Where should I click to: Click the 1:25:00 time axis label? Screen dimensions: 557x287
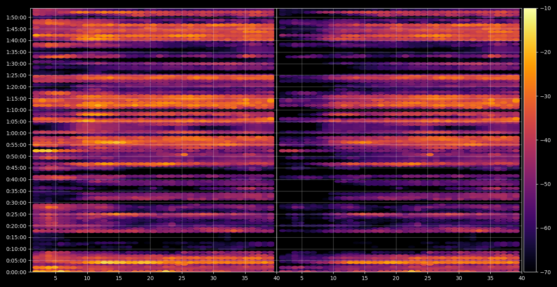click(x=16, y=75)
